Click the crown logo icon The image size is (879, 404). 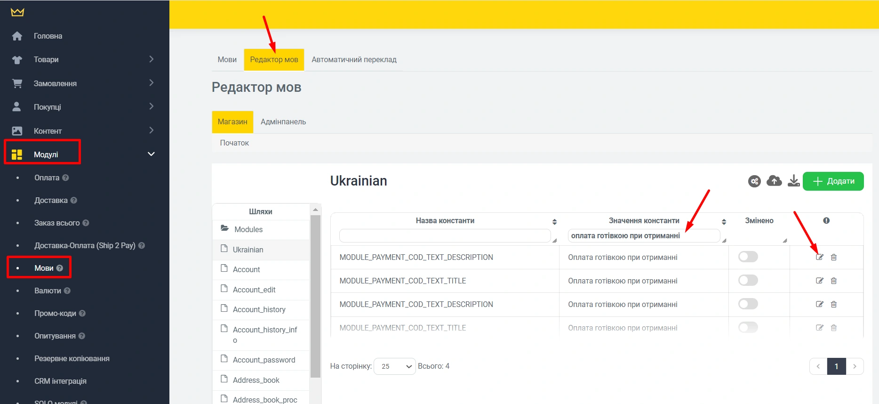point(17,12)
